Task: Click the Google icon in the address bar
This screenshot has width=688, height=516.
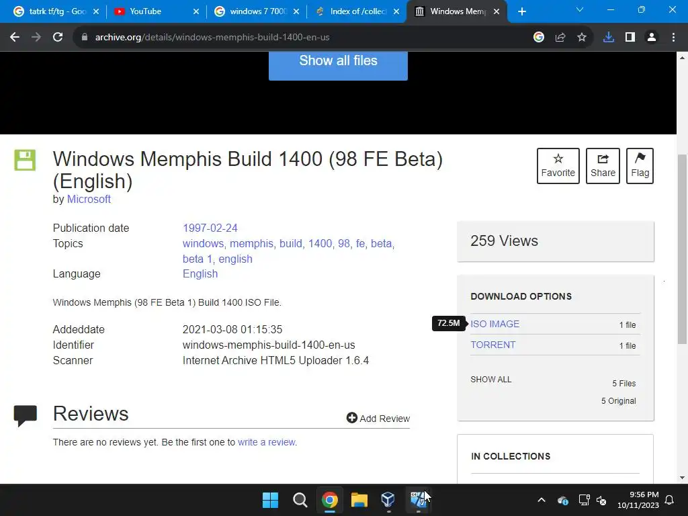Action: tap(539, 38)
